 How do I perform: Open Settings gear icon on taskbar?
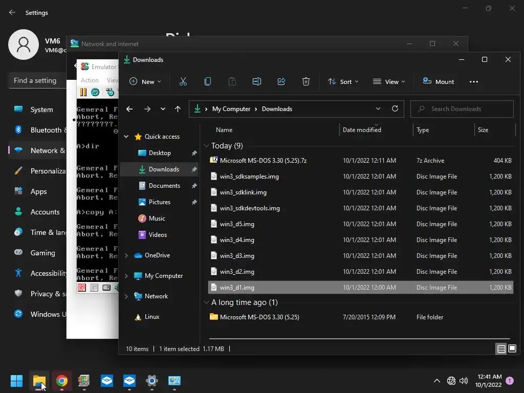pos(151,381)
